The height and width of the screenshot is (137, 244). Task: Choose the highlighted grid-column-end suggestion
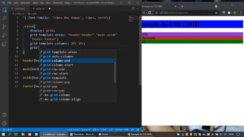pos(77,61)
